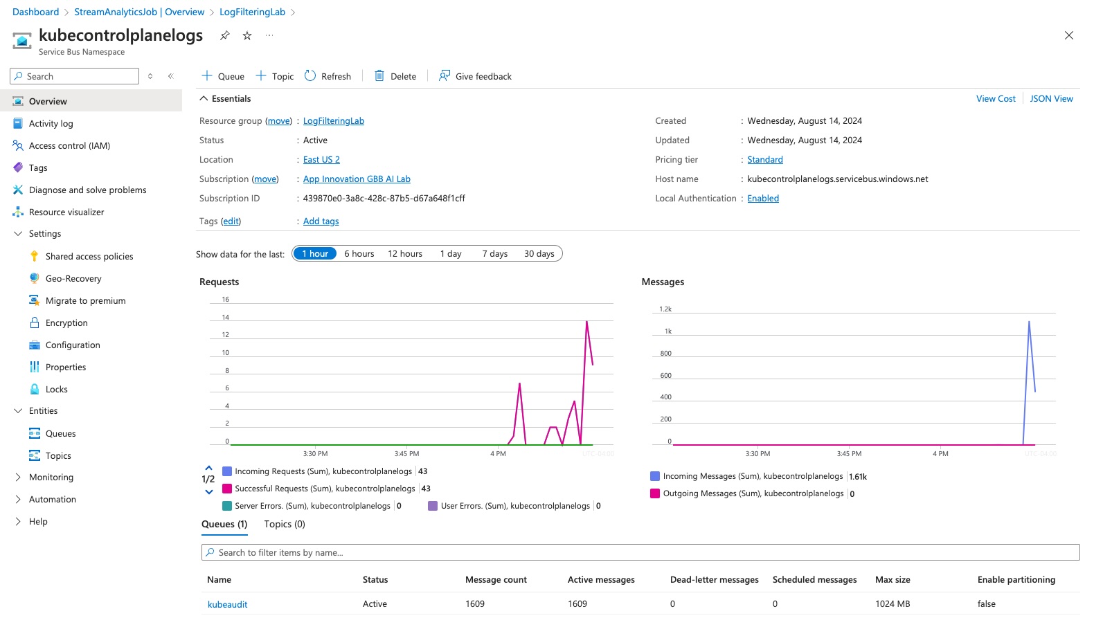This screenshot has width=1094, height=636.
Task: Collapse the left navigation menu
Action: tap(170, 76)
